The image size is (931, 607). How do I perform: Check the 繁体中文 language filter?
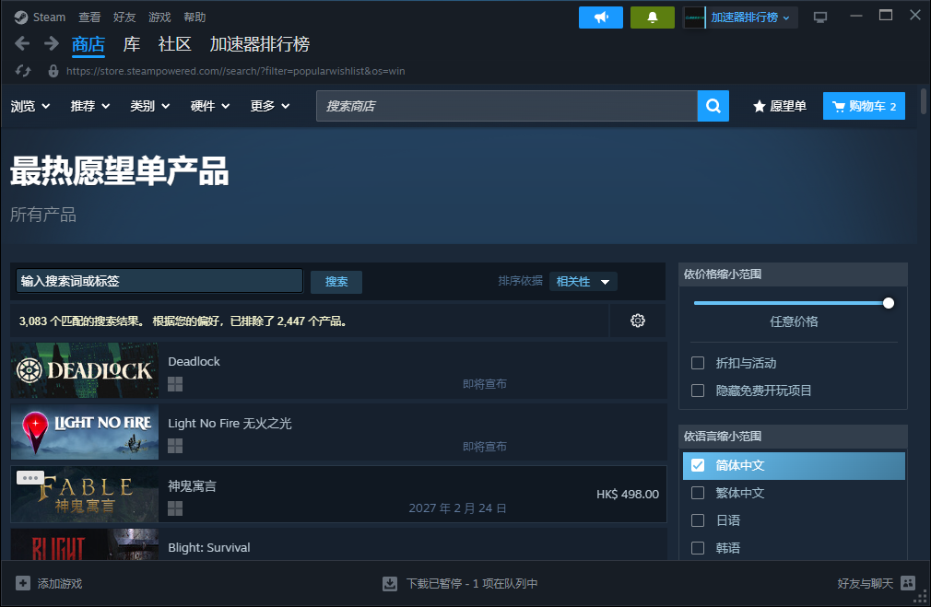tap(698, 493)
